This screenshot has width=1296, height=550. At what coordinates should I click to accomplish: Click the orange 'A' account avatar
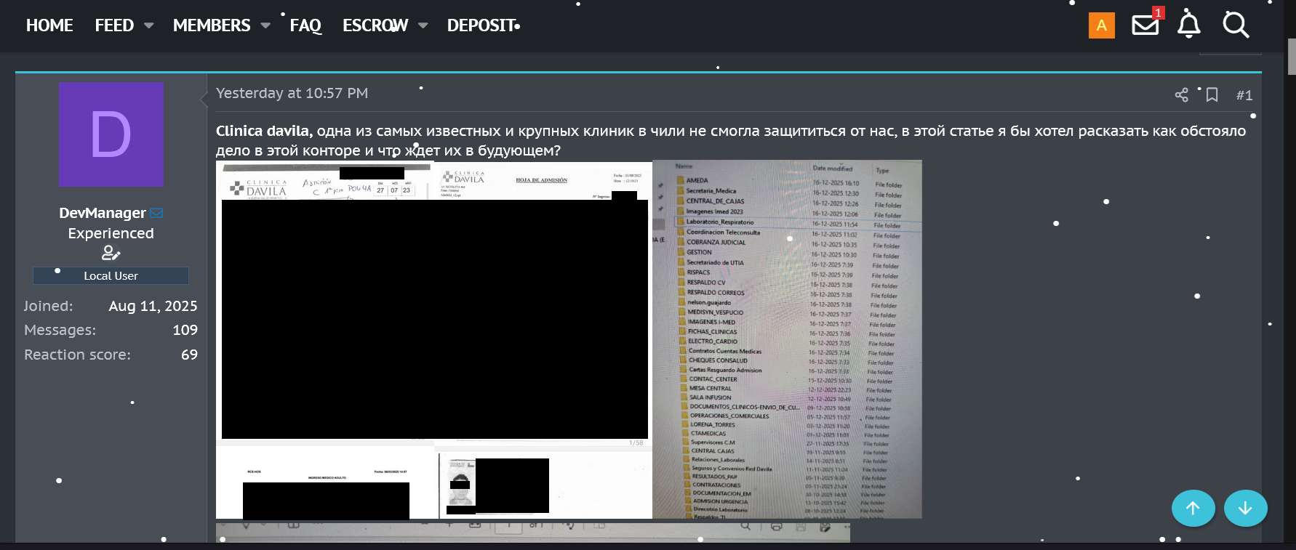tap(1101, 25)
